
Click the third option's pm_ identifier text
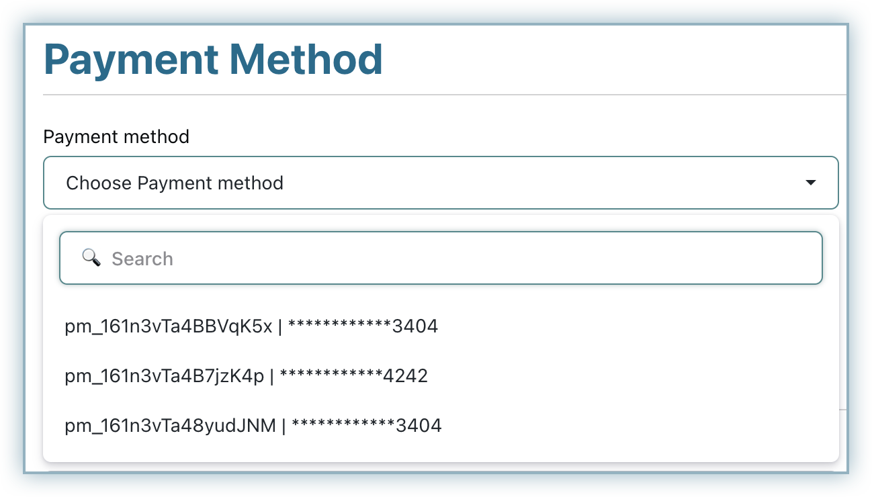point(170,425)
